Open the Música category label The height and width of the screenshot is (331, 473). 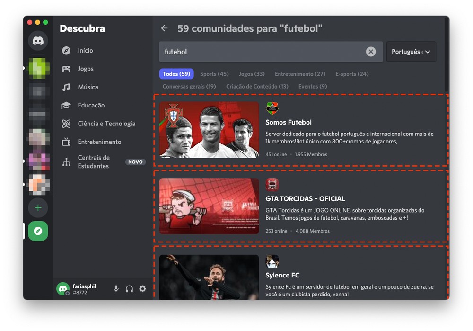pos(88,87)
